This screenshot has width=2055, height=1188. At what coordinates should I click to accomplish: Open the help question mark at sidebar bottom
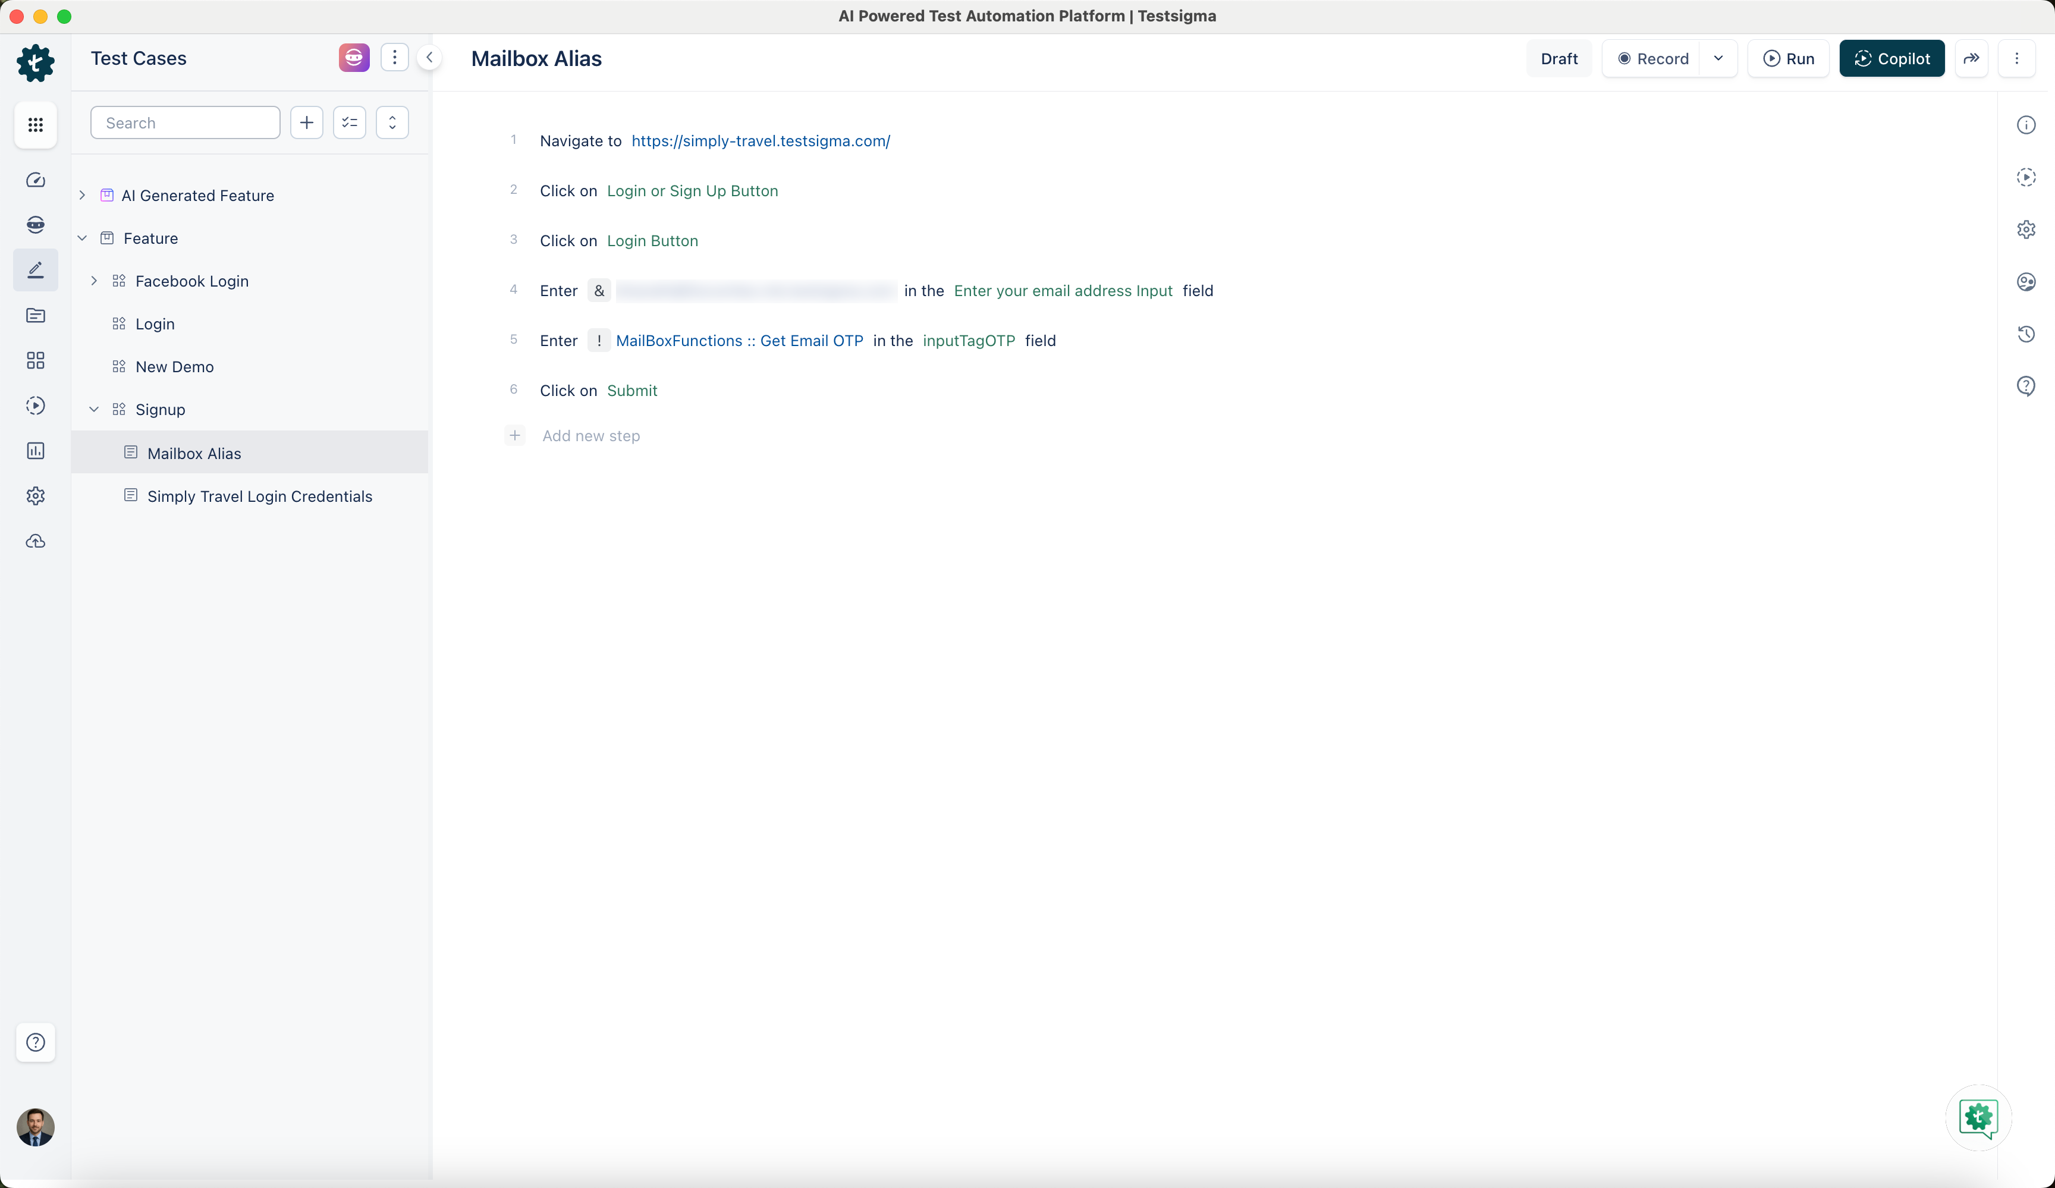[35, 1042]
